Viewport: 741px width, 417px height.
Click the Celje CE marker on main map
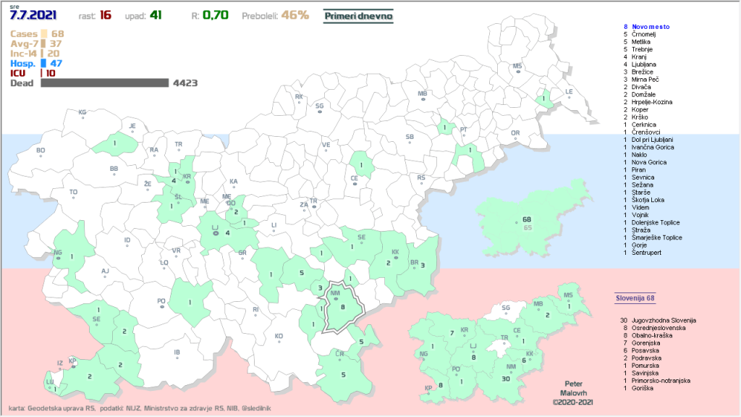click(x=355, y=184)
